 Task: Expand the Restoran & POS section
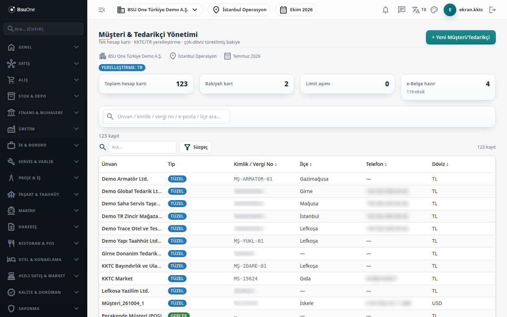pyautogui.click(x=44, y=243)
